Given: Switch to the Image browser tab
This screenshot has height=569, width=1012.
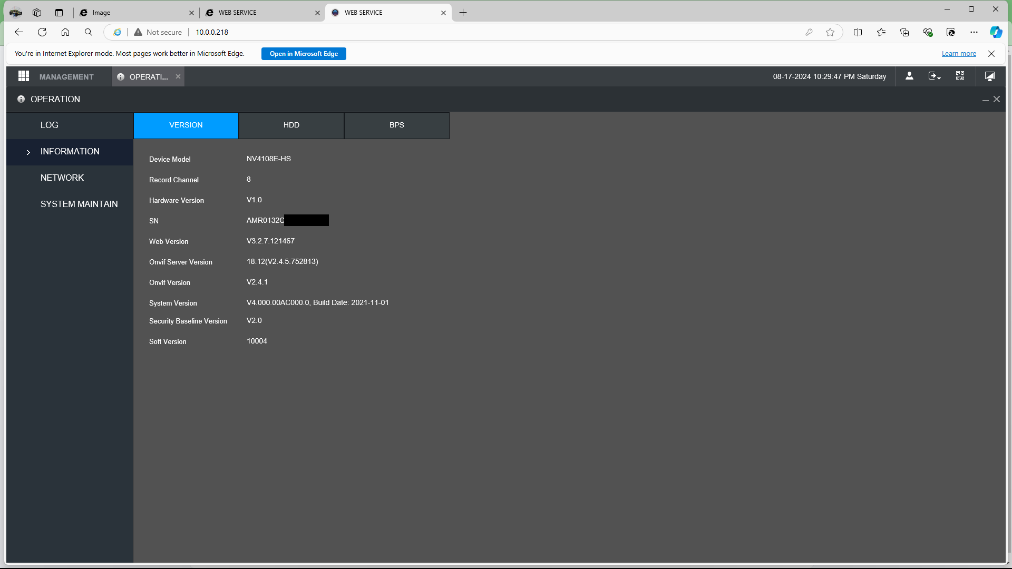Looking at the screenshot, I should 136,13.
